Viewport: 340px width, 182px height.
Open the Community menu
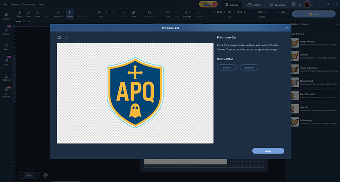pyautogui.click(x=29, y=4)
